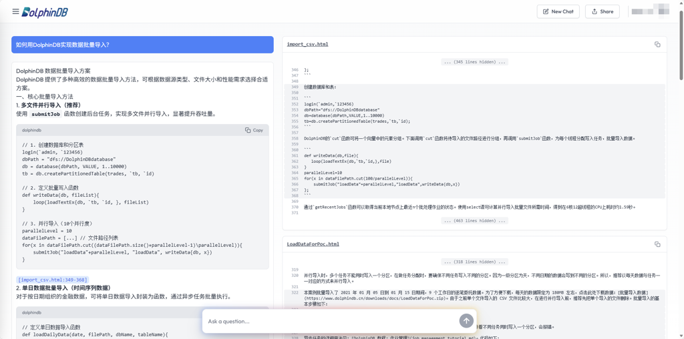
Task: Open the hamburger sidebar menu
Action: coord(16,11)
